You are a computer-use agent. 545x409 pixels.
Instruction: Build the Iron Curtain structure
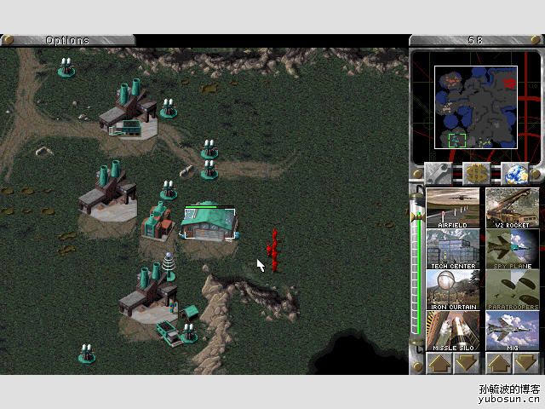(452, 290)
